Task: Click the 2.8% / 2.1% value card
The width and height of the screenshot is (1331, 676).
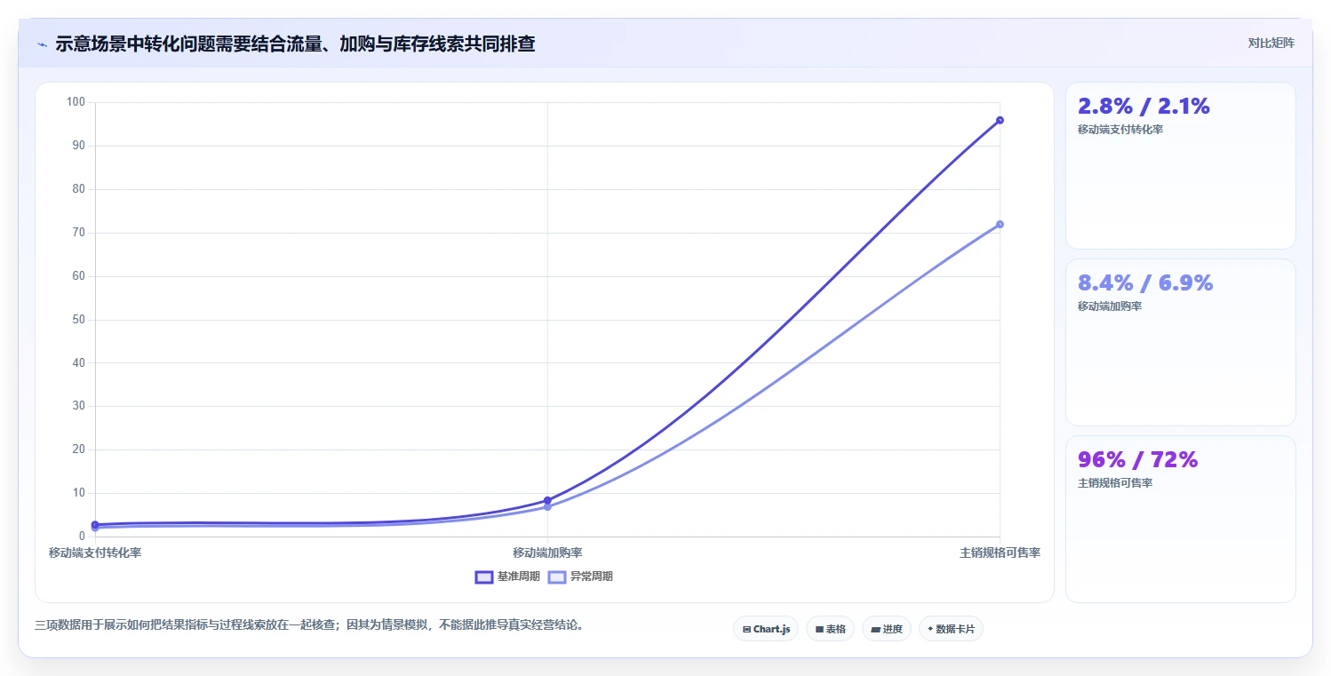Action: click(1181, 165)
